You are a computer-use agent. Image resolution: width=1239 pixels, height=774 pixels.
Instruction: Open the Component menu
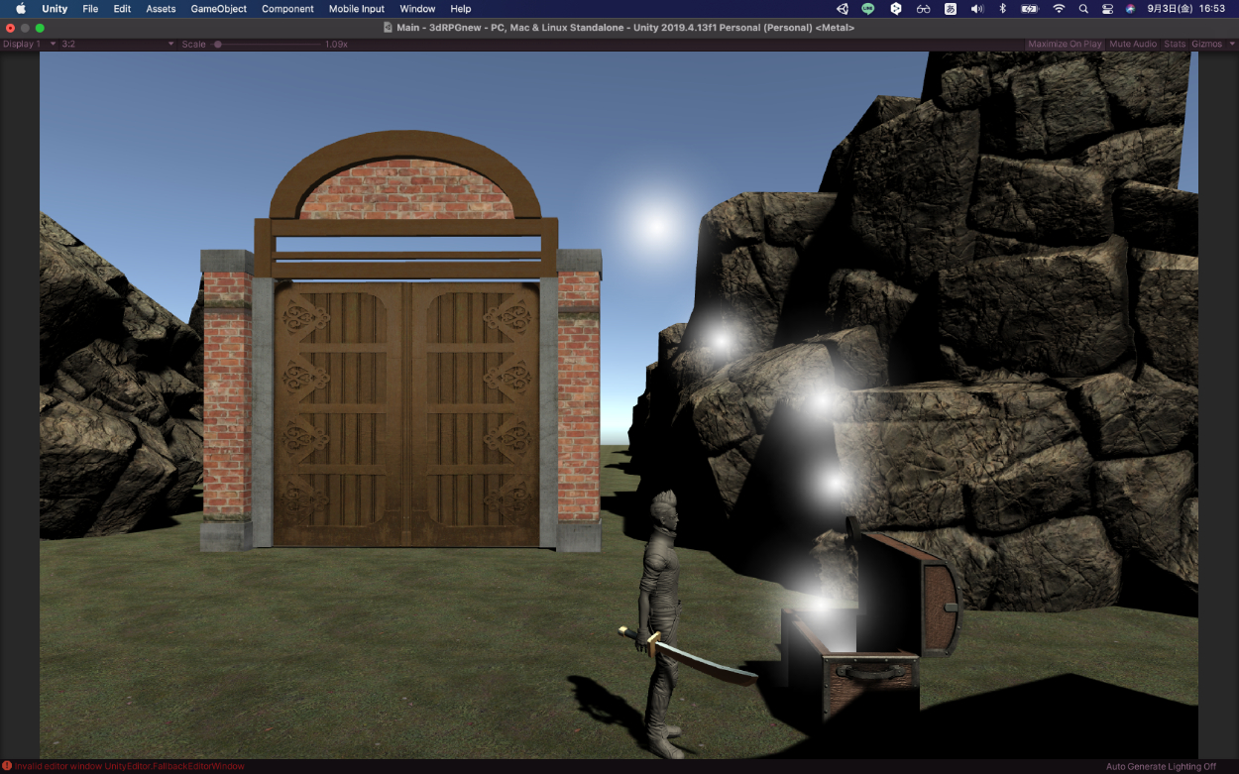point(287,9)
